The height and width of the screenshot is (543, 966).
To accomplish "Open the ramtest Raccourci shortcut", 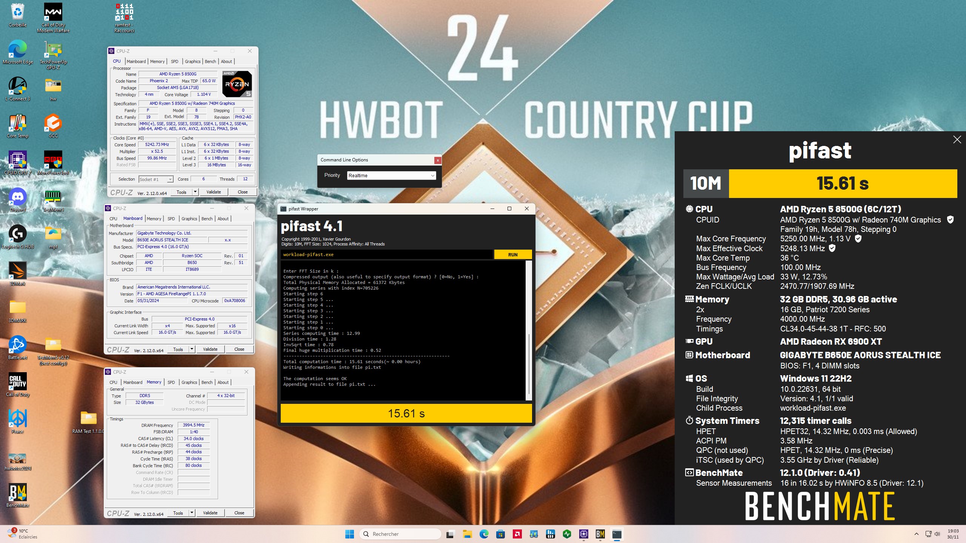I will (124, 17).
